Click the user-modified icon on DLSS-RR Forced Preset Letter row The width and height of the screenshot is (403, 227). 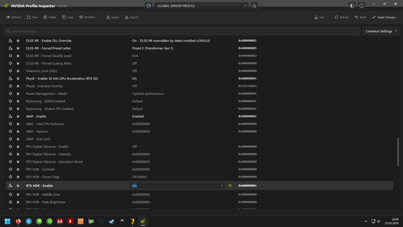click(10, 48)
